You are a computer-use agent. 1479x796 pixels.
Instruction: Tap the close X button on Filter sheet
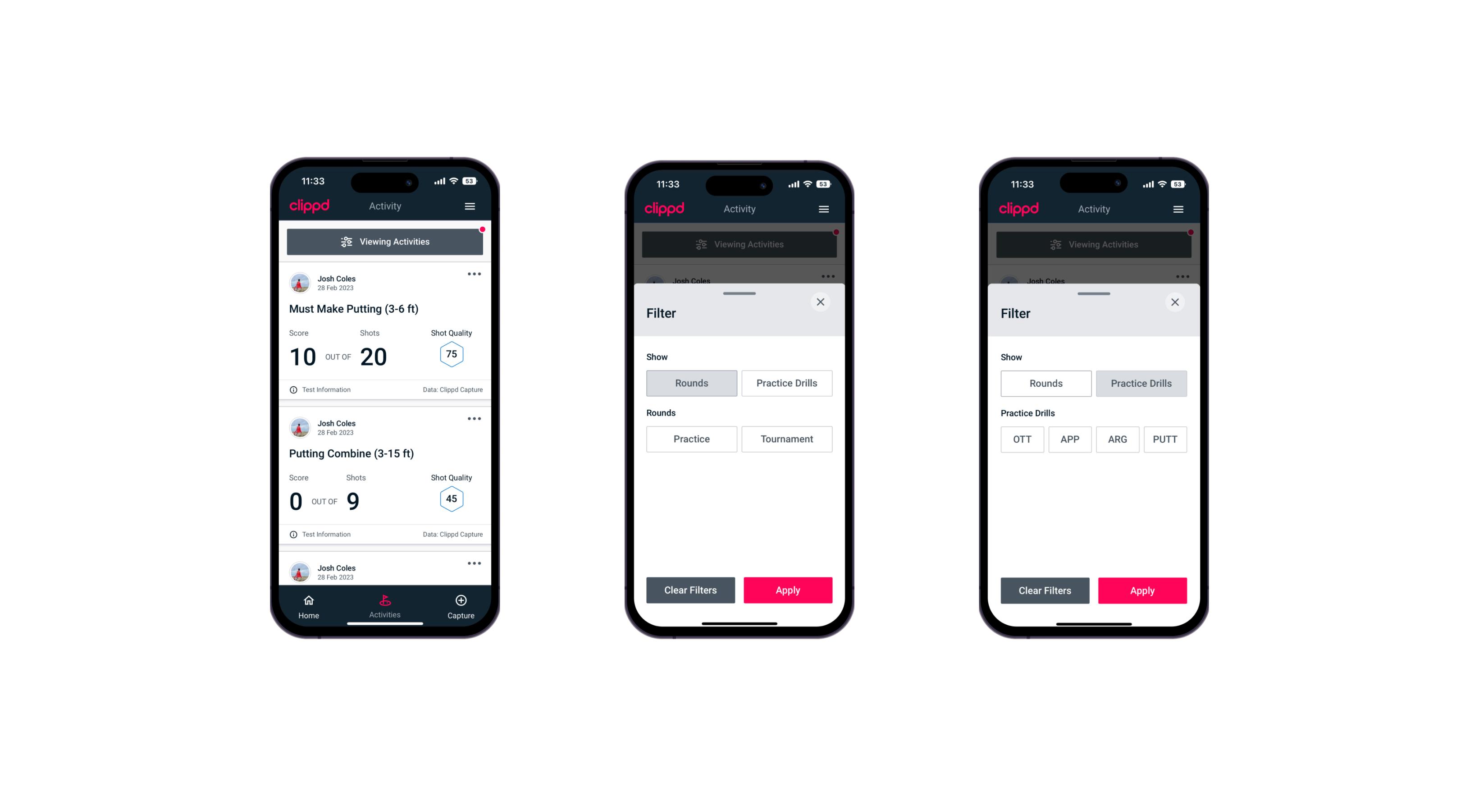[822, 302]
